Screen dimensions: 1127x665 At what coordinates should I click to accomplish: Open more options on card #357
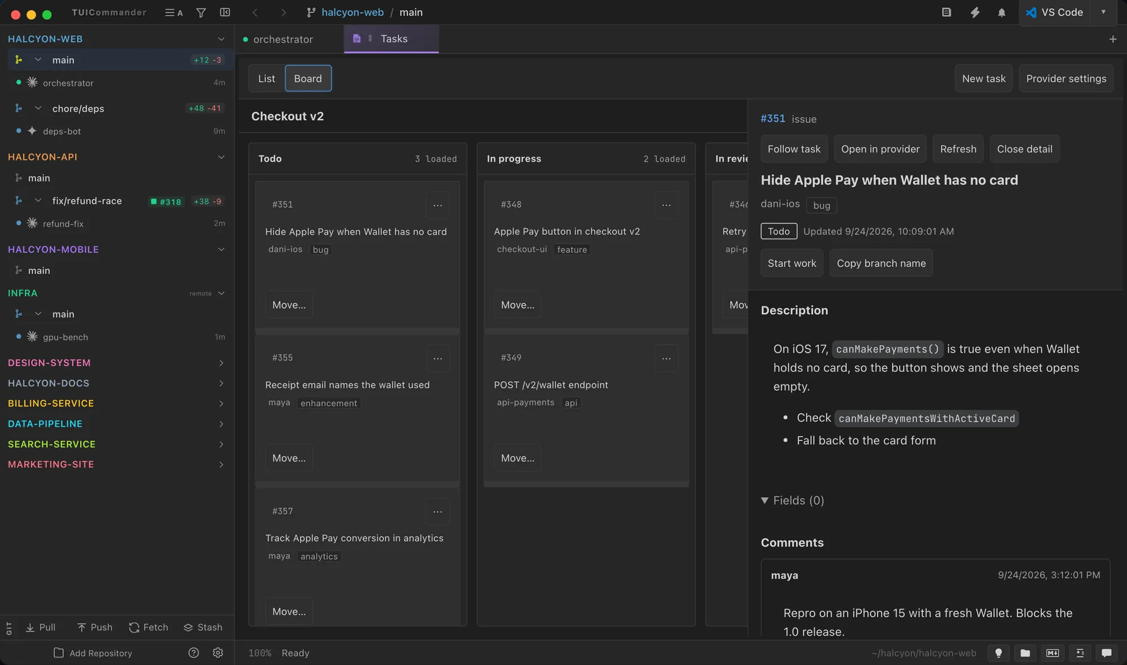click(x=438, y=512)
